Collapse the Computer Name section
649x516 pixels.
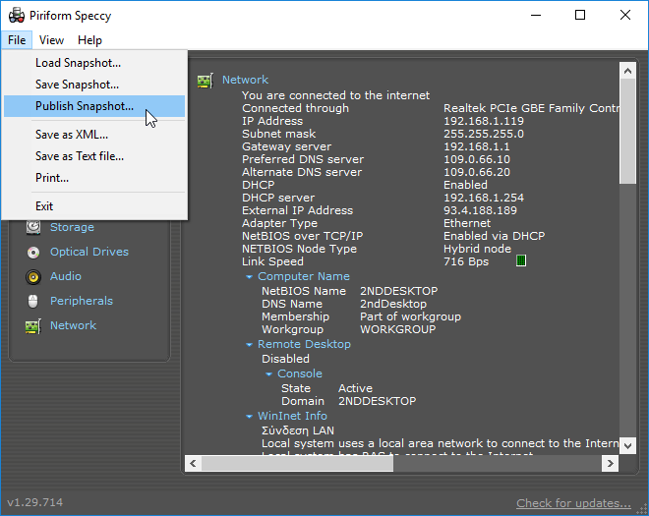tap(249, 276)
